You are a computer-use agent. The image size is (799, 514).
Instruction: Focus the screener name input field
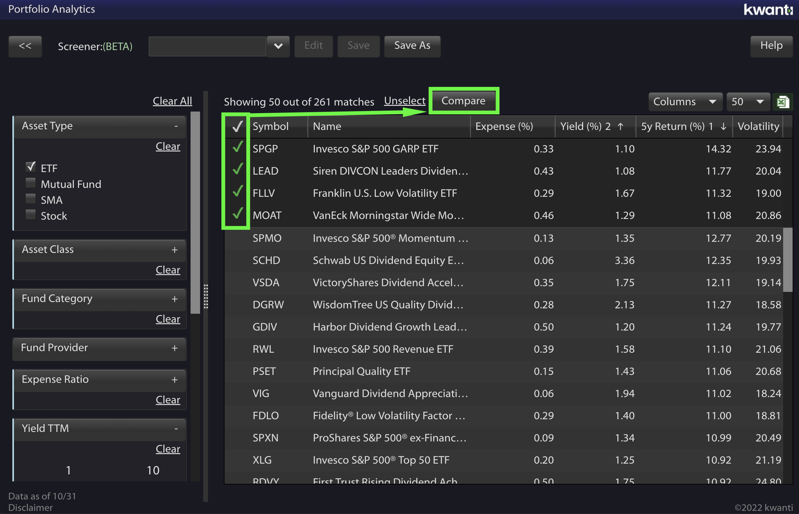207,46
